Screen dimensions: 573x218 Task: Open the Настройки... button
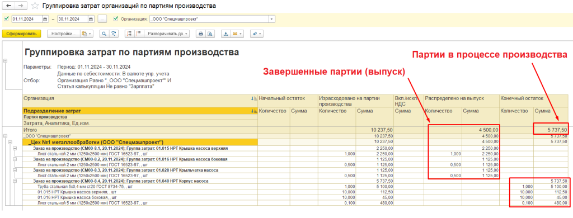(64, 34)
